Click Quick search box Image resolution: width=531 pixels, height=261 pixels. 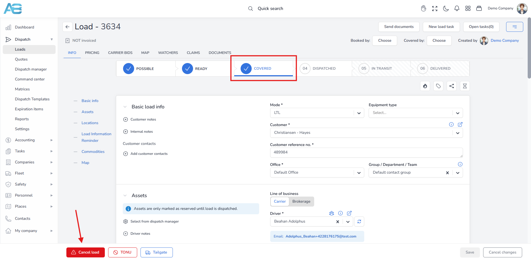pos(265,9)
